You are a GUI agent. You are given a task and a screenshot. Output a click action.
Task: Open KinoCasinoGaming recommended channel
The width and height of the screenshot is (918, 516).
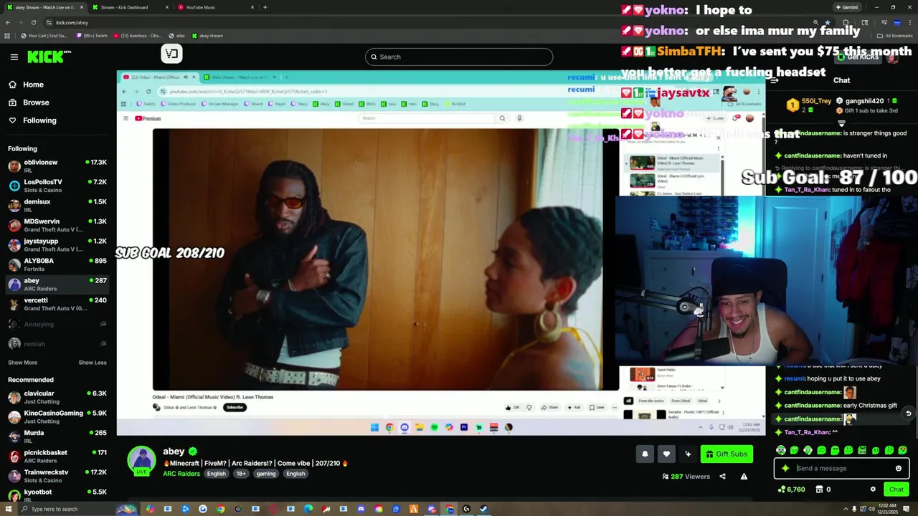click(x=57, y=417)
